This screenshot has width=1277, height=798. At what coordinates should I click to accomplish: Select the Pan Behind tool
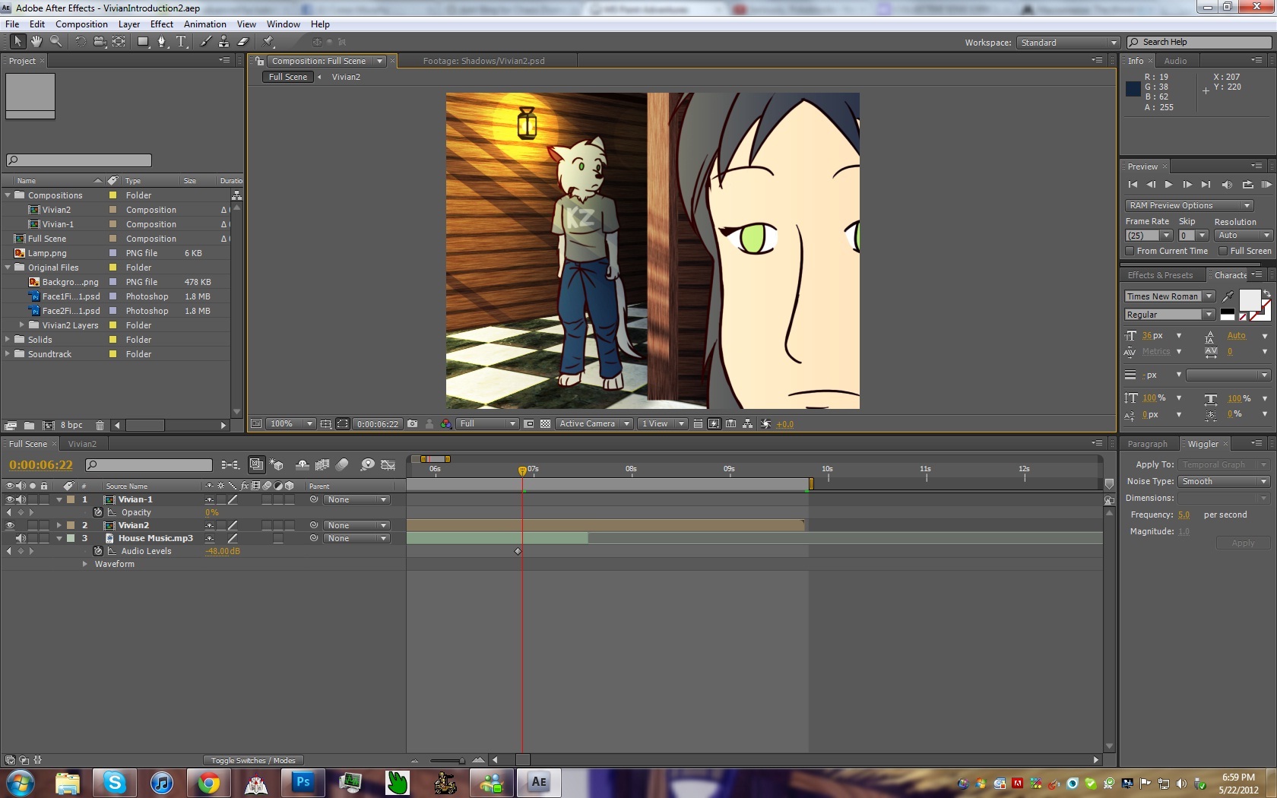pos(119,42)
